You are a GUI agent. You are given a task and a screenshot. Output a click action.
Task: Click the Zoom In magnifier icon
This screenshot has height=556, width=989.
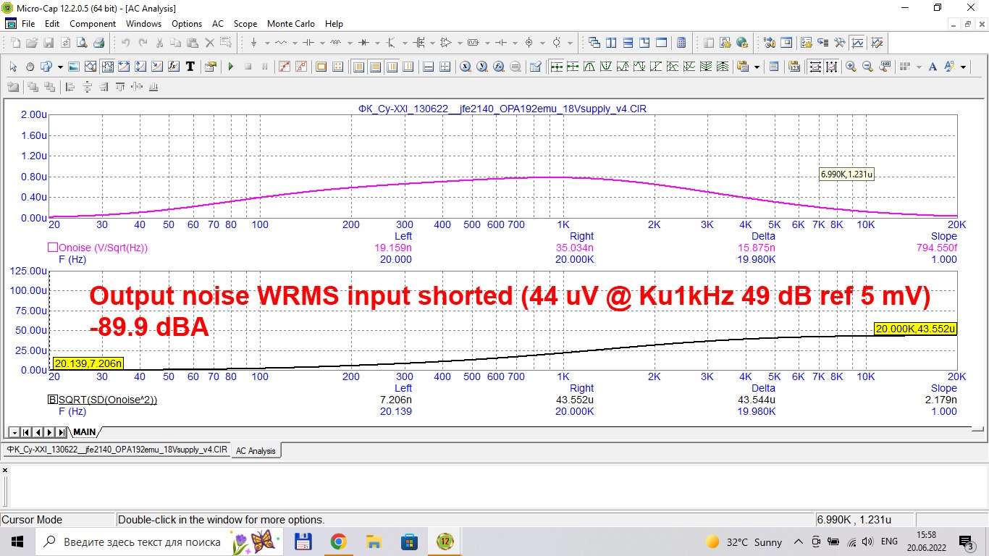click(851, 67)
